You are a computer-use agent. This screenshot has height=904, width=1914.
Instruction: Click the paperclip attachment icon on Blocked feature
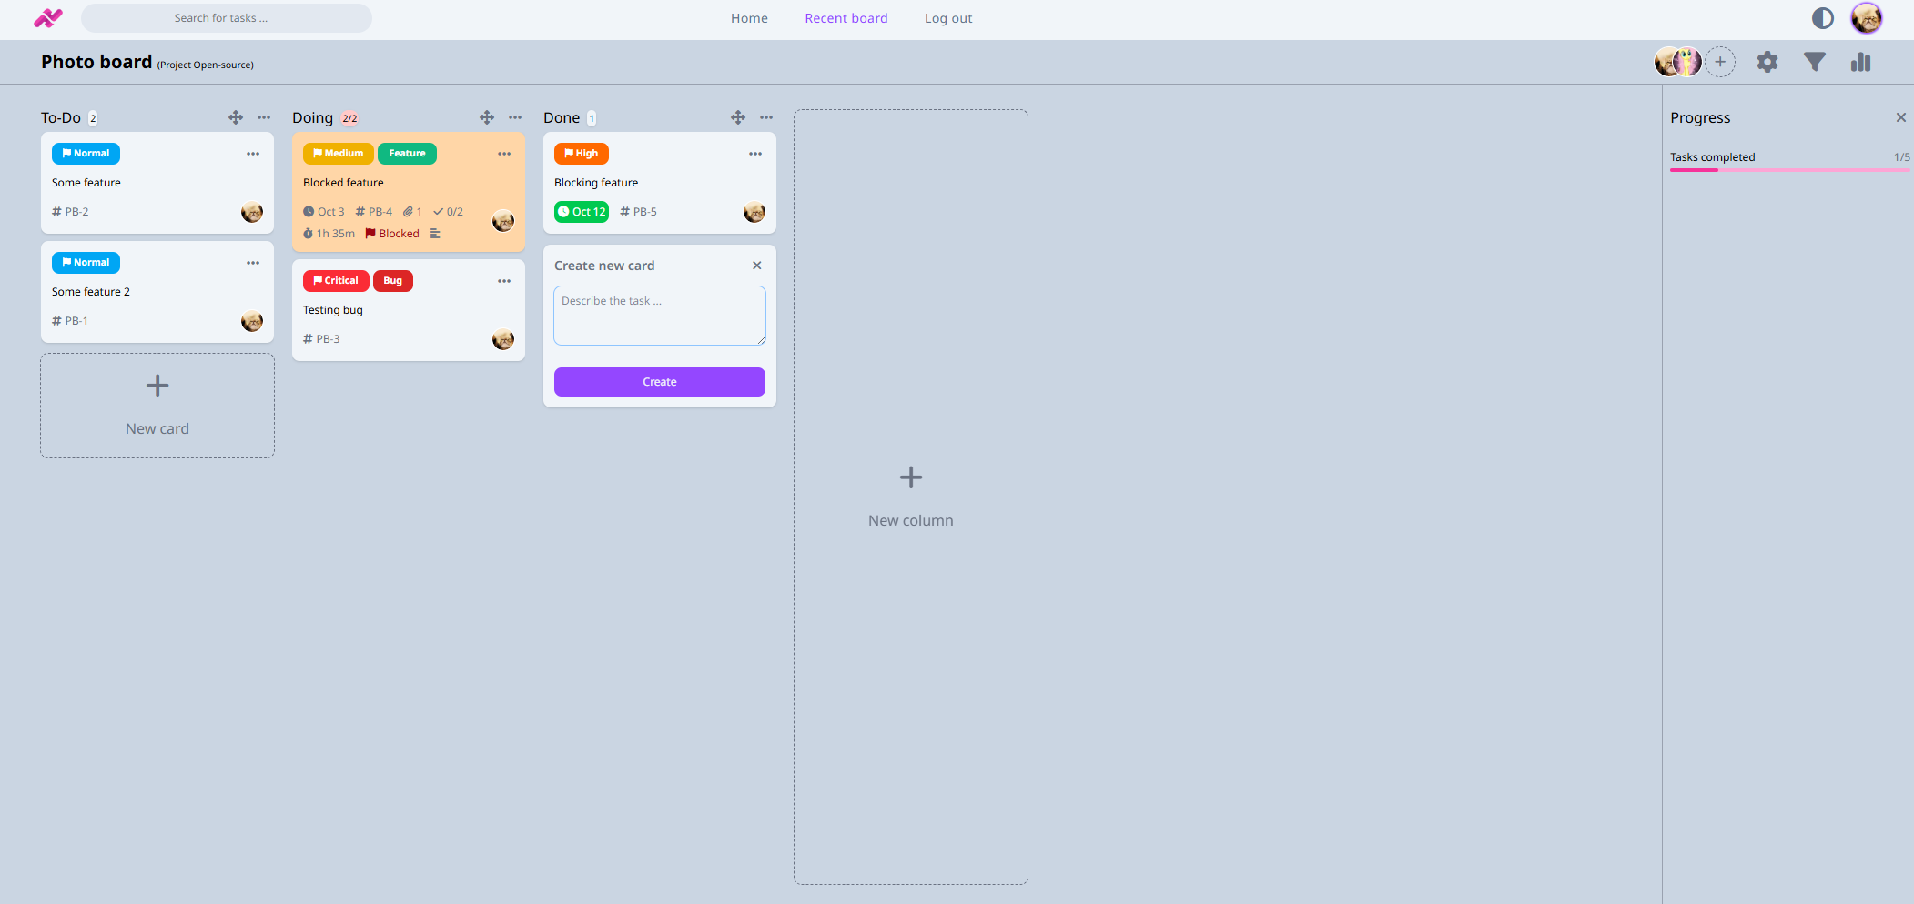click(409, 211)
